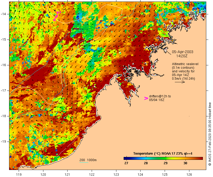Click the latitude axis label -16
This screenshot has height=177, width=213.
click(3, 65)
